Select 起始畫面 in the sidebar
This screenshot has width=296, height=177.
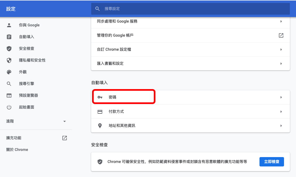27,107
